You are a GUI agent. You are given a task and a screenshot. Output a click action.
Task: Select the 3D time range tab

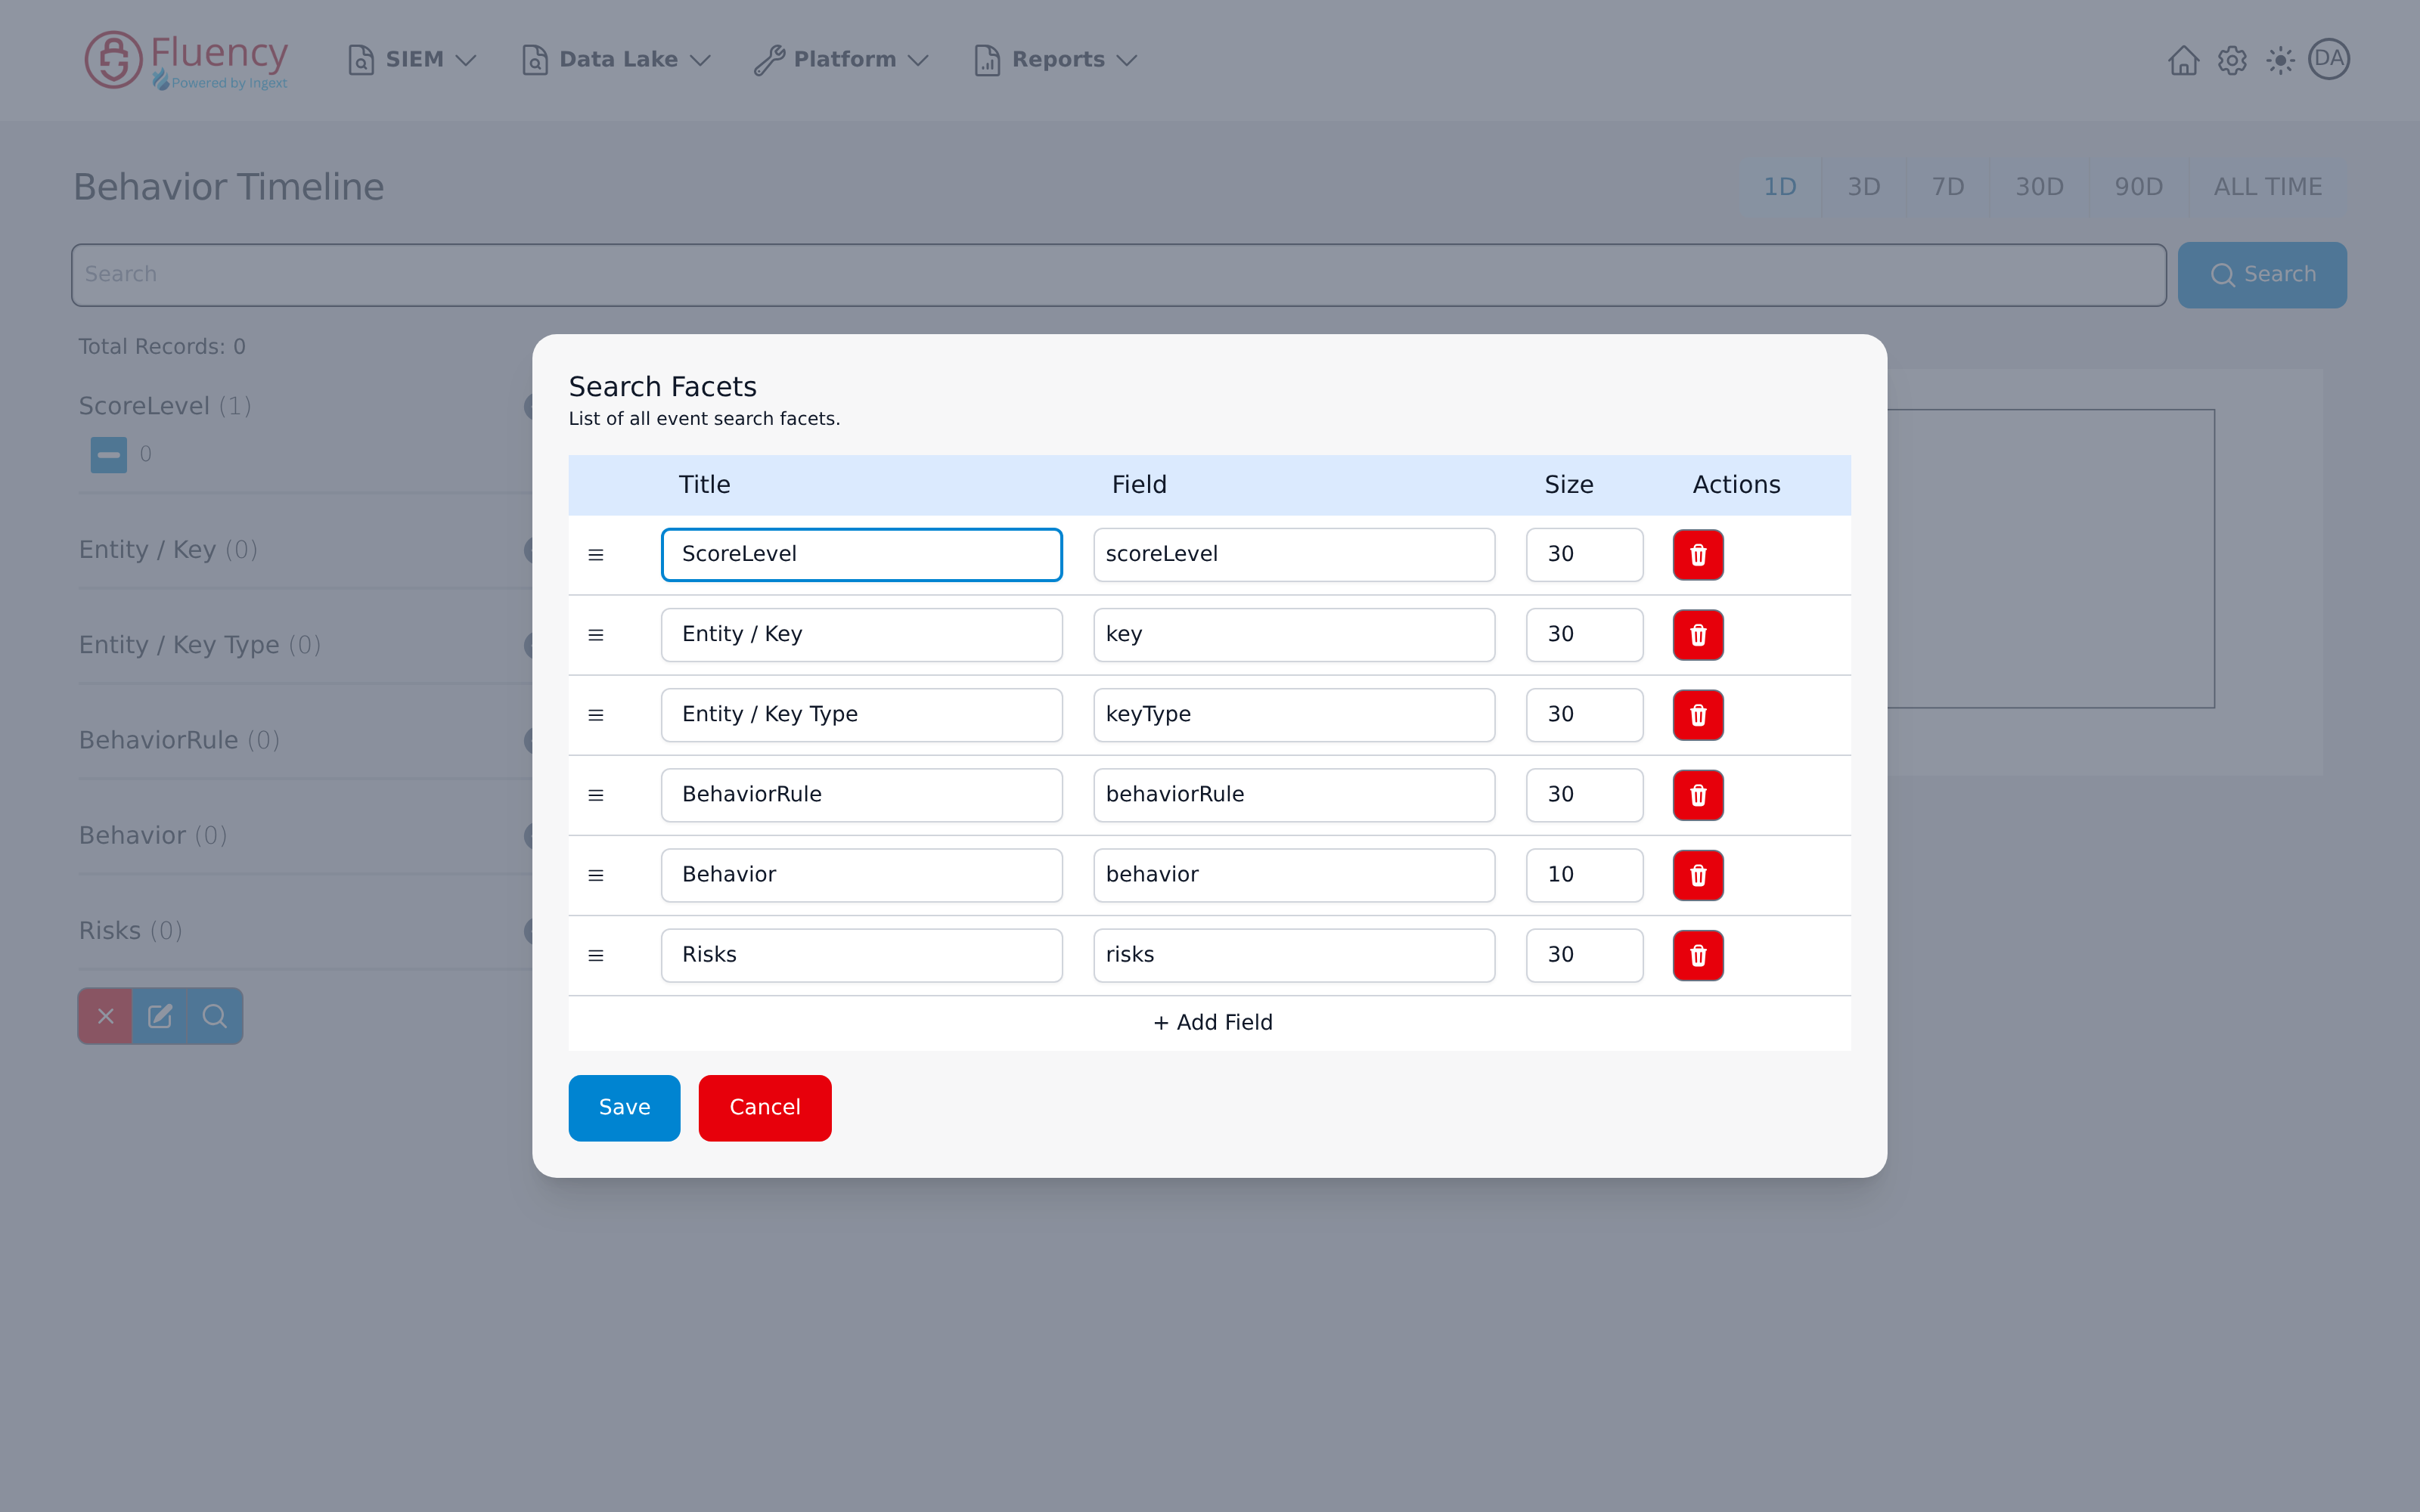pos(1864,187)
